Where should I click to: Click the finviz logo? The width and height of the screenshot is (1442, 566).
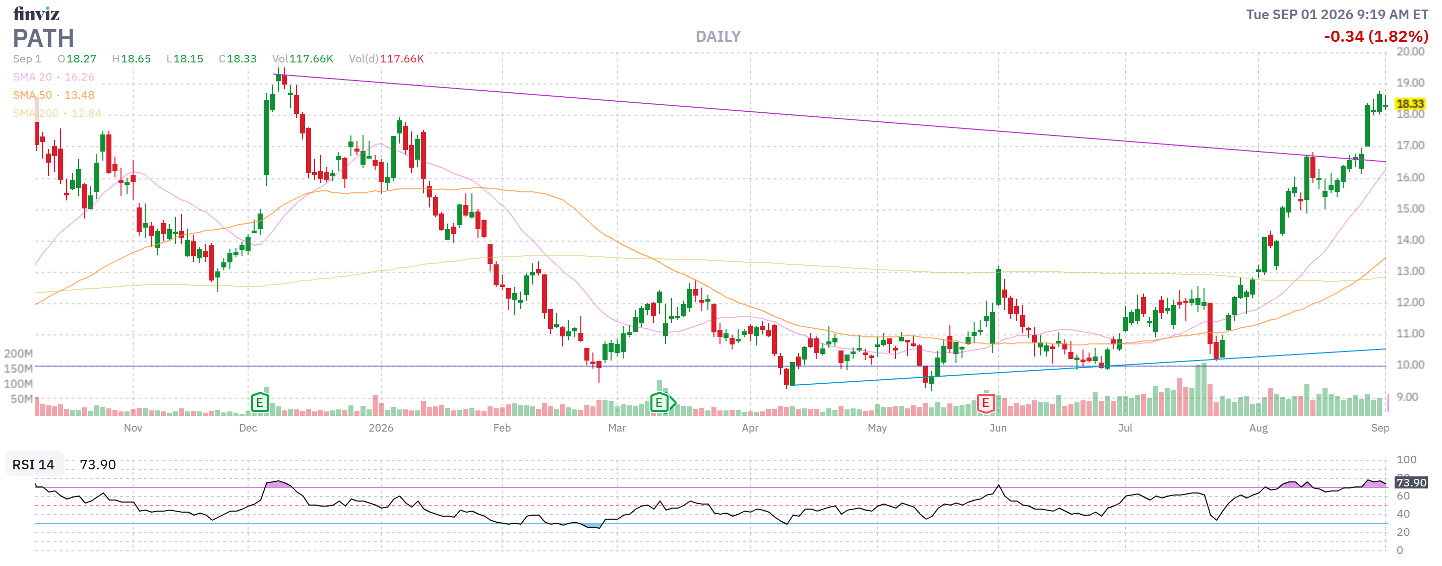[x=36, y=14]
